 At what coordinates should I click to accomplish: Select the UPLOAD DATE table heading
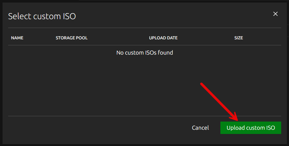pos(163,38)
